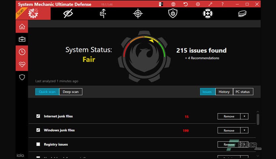Expand Remove dropdown for Windows junk files
Viewport: 276px width, 159px height.
[244, 130]
